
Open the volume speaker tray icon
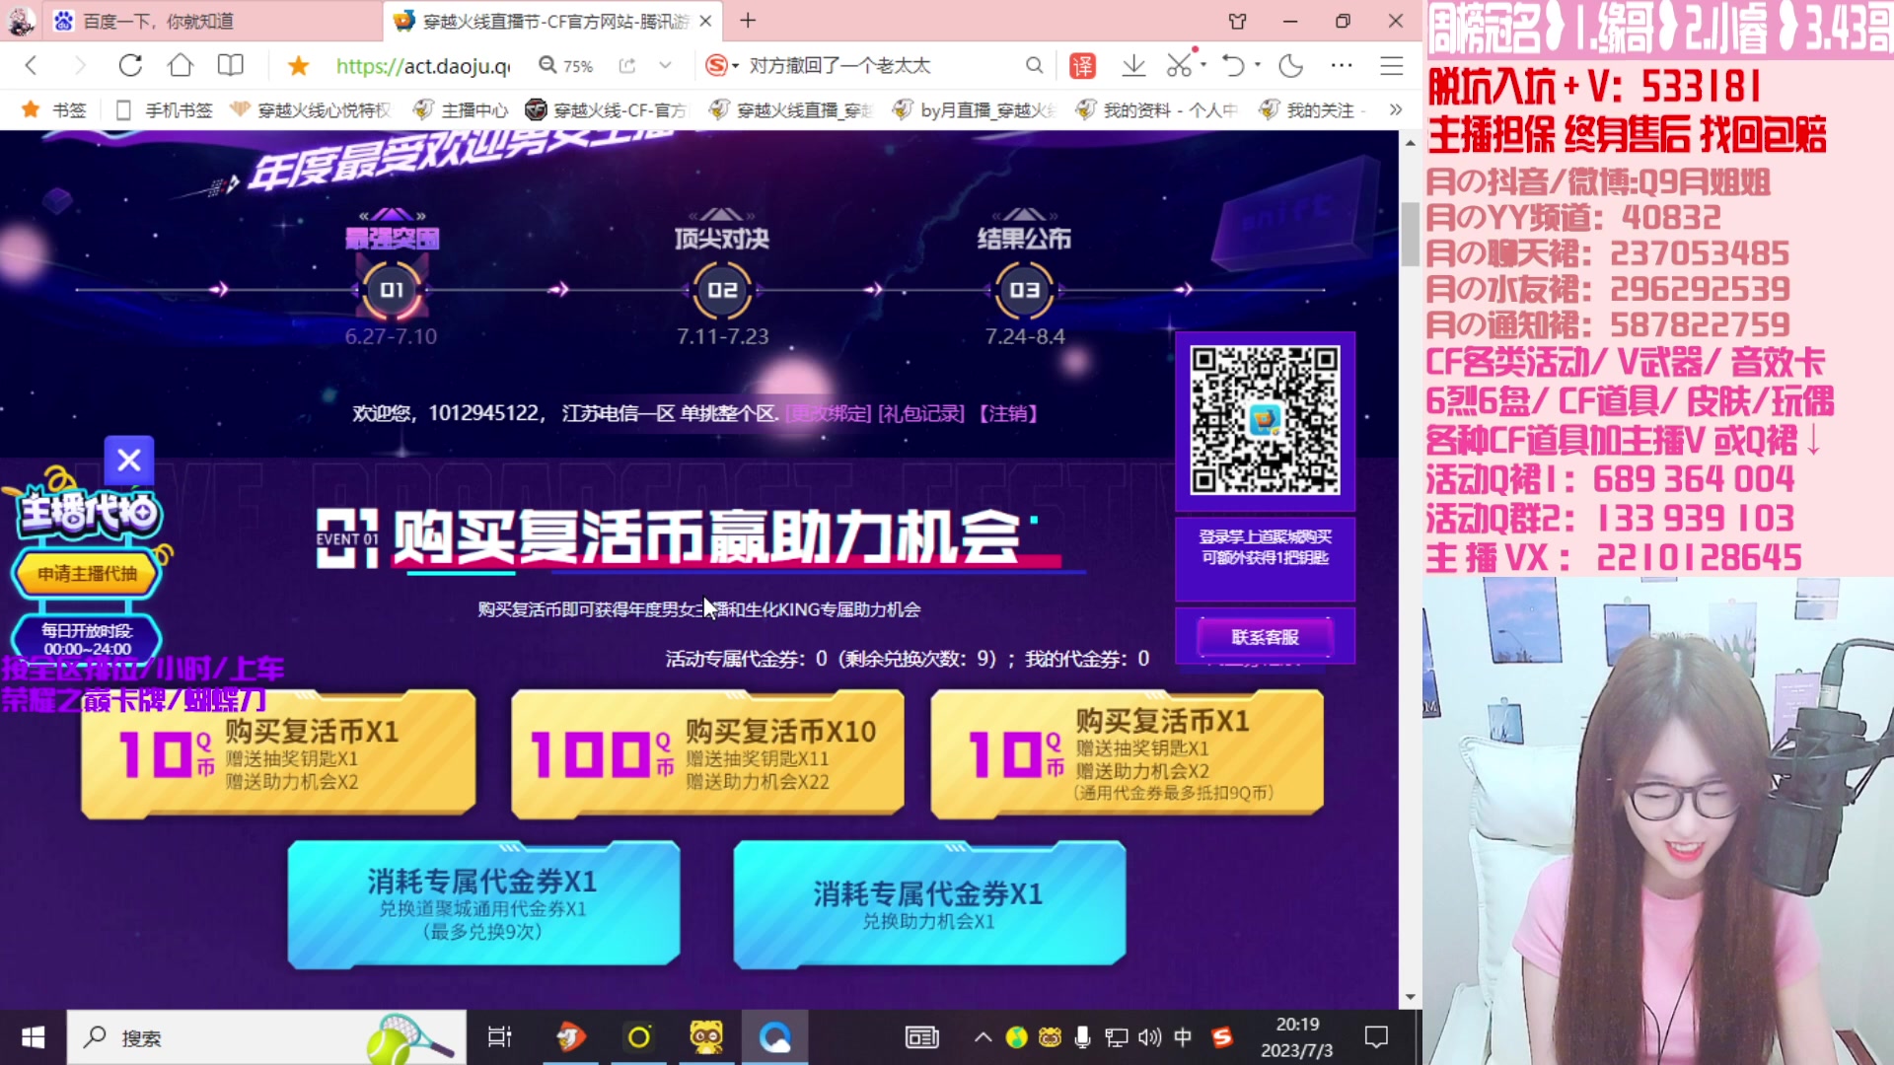[1148, 1037]
